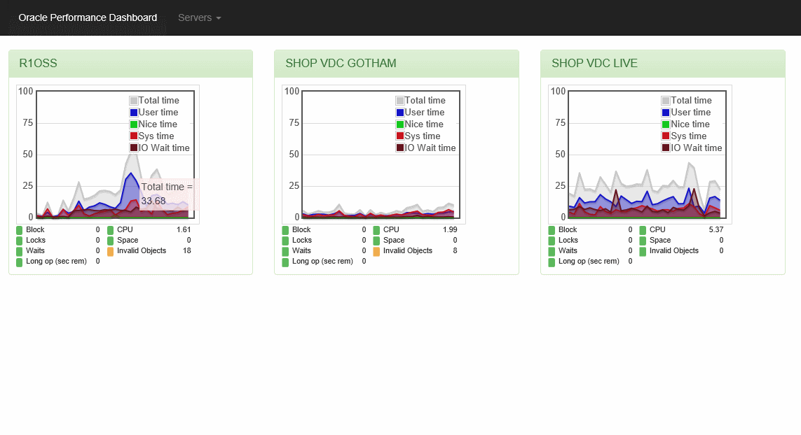Click the green Space status indicator in LIVE
This screenshot has width=801, height=435.
tap(643, 241)
